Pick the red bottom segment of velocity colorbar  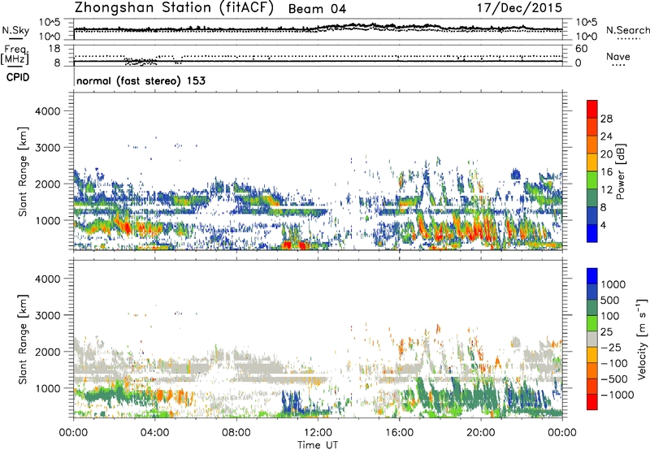click(x=592, y=402)
